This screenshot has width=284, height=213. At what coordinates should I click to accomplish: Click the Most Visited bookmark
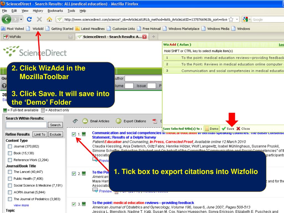pyautogui.click(x=13, y=29)
